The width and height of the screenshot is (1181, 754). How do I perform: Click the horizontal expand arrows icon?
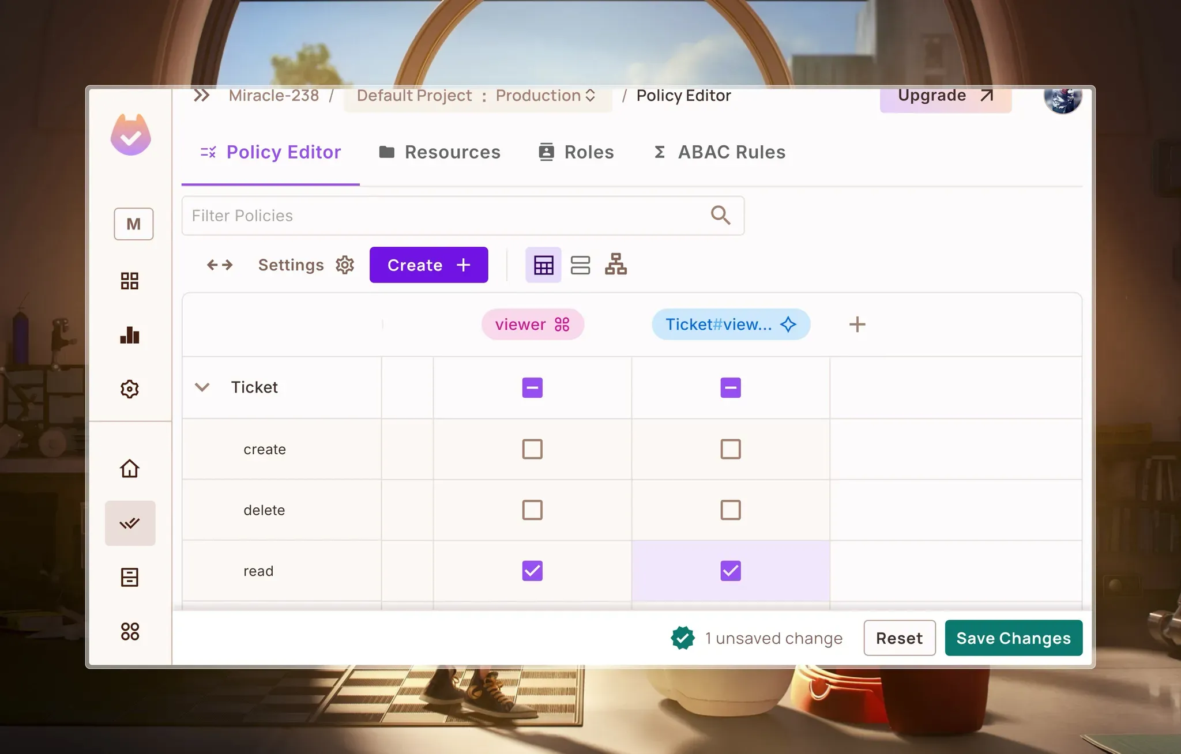[220, 265]
